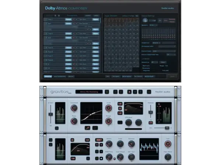Click the RMS Time knob

[109, 157]
